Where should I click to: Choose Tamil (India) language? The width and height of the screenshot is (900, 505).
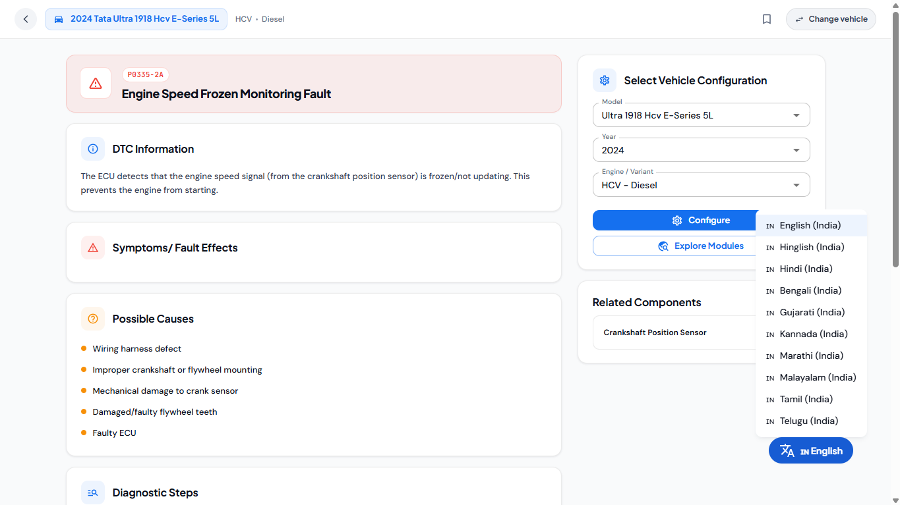pos(811,399)
